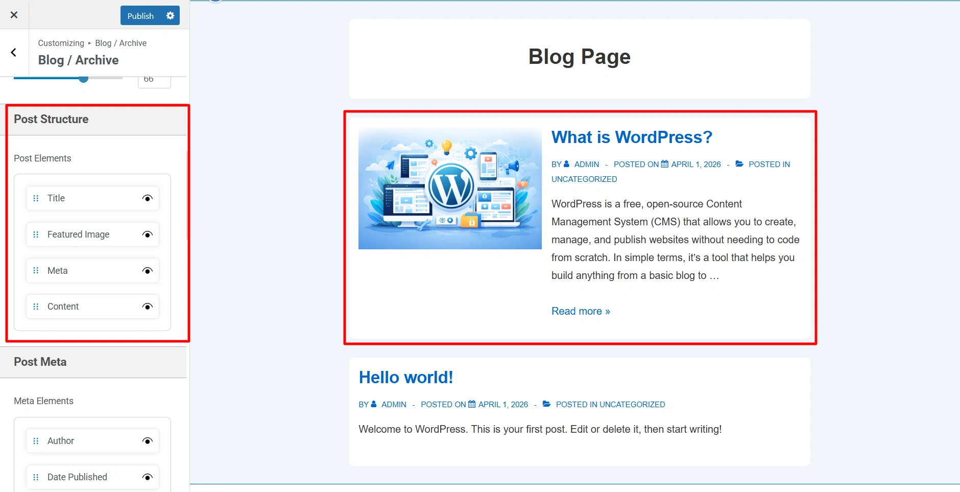960x492 pixels.
Task: Click the WordPress post featured image
Action: point(450,189)
